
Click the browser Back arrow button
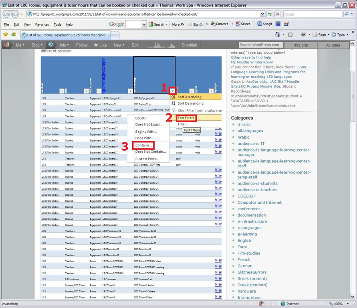coord(7,14)
